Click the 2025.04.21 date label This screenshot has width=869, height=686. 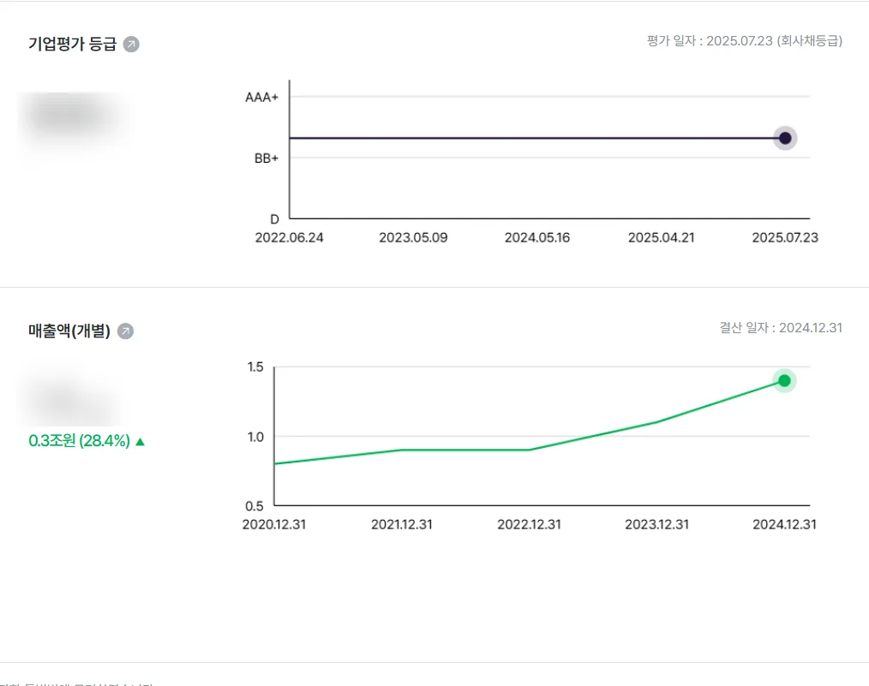click(661, 237)
